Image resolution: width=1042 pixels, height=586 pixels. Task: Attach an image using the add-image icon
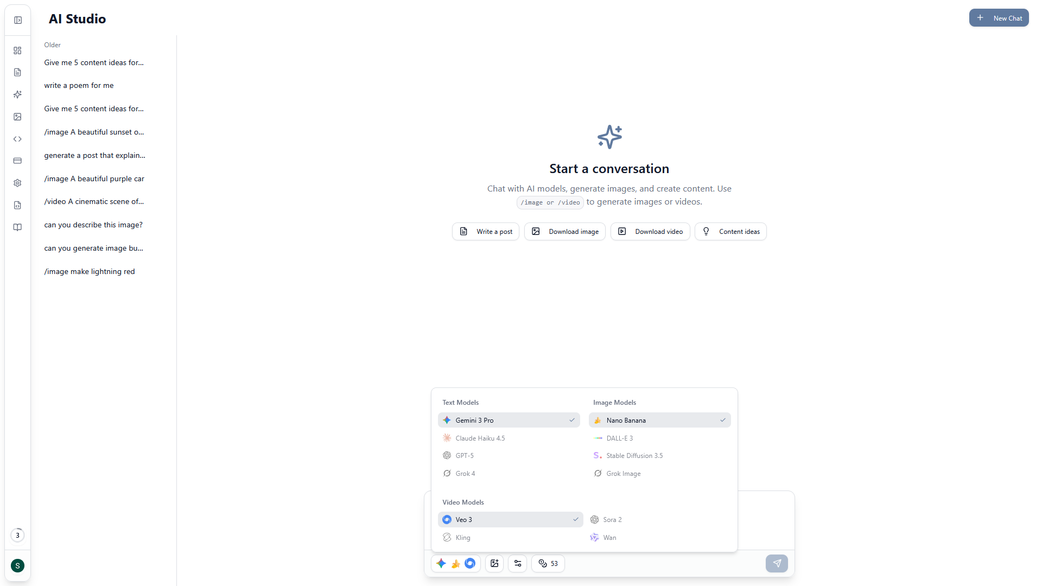[494, 563]
